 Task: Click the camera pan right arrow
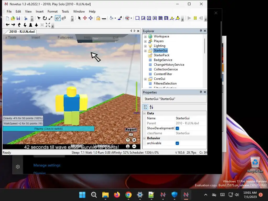pyautogui.click(x=13, y=25)
